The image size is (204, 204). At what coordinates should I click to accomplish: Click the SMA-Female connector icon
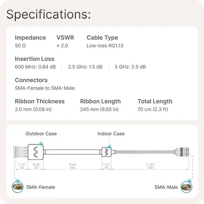18,187
